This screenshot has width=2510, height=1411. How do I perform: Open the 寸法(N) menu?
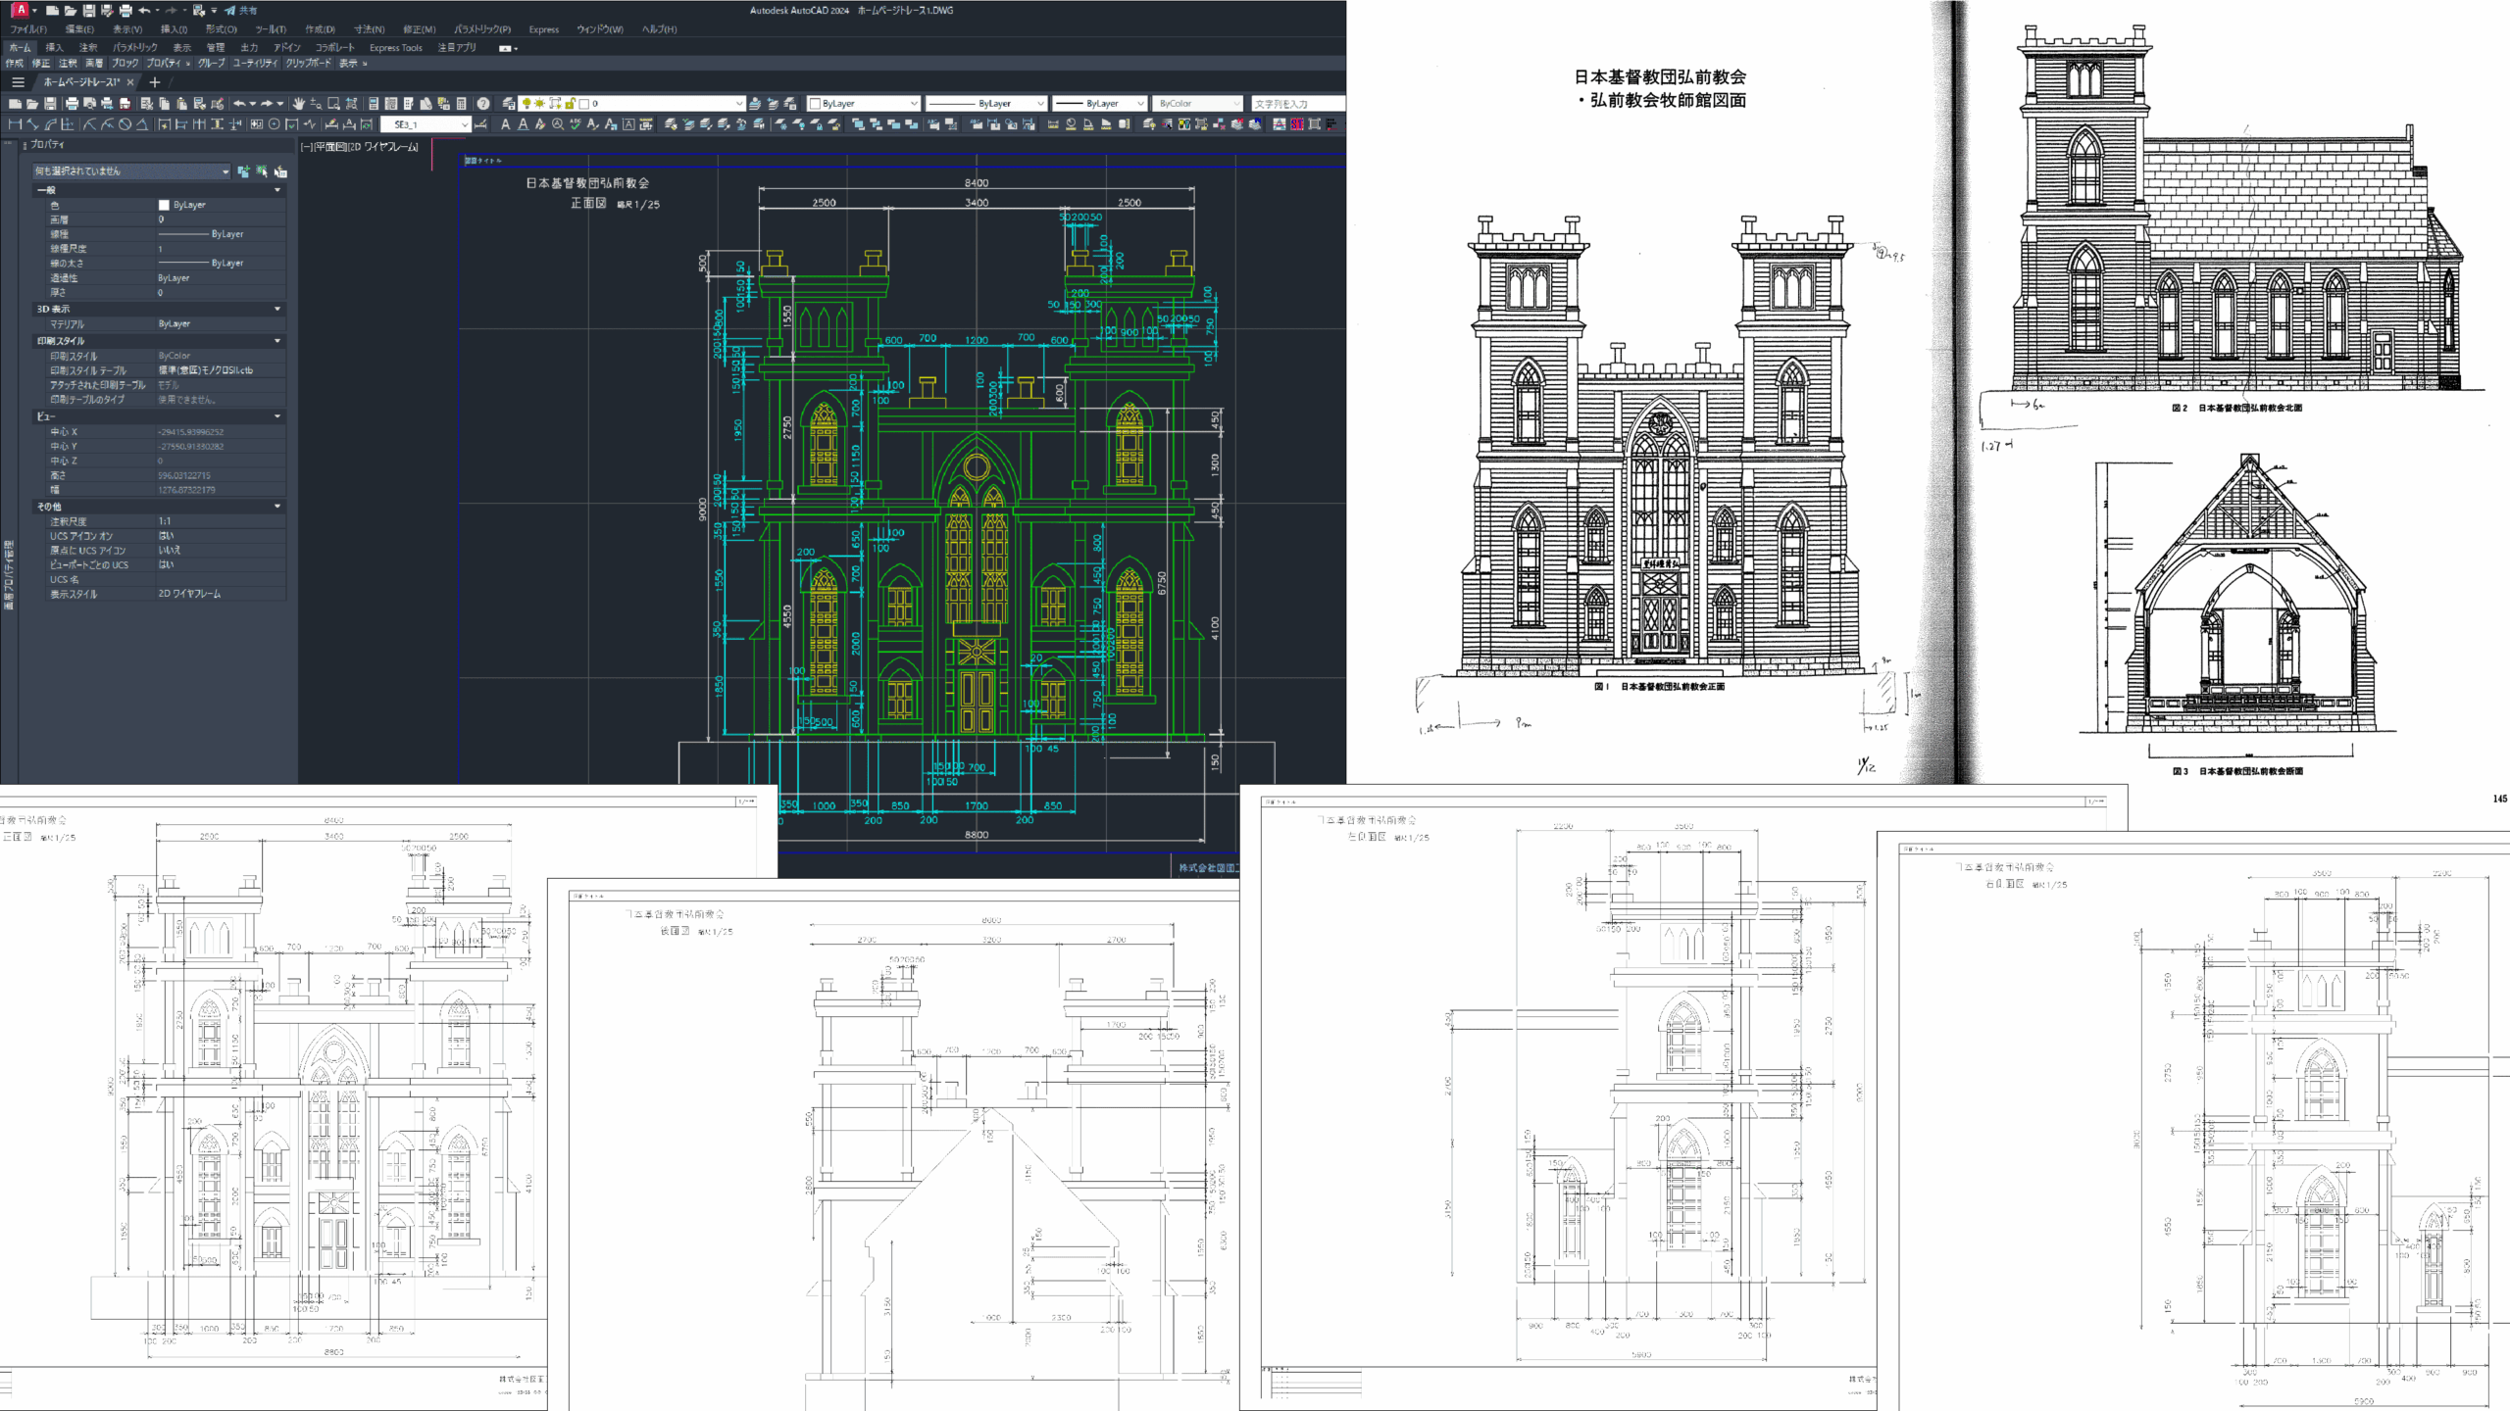click(x=369, y=29)
